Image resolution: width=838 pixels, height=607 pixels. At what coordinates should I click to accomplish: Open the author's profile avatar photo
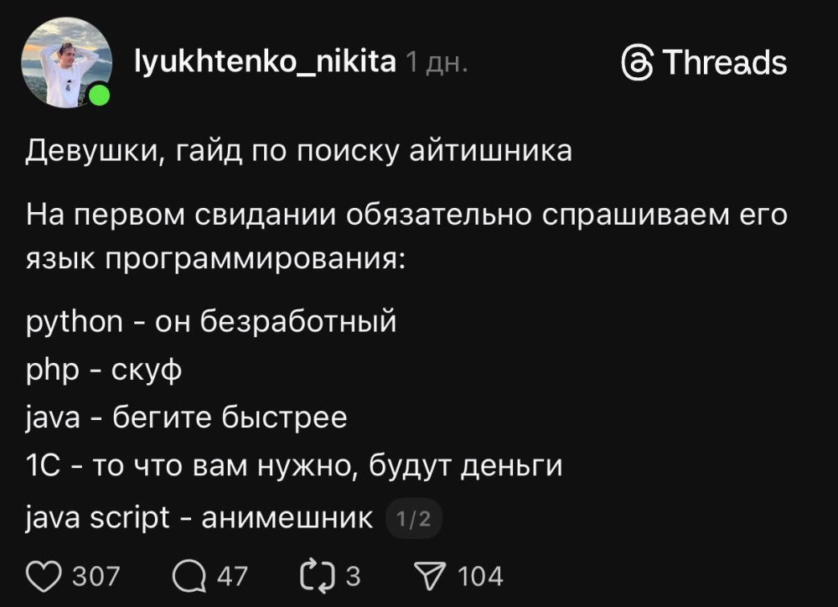click(65, 62)
